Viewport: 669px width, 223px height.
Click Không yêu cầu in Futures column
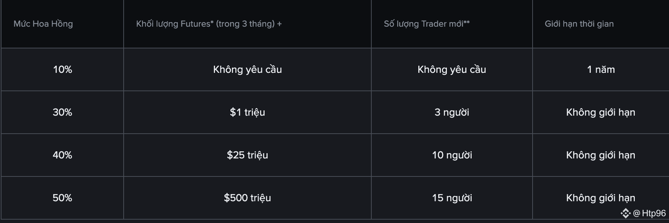247,69
